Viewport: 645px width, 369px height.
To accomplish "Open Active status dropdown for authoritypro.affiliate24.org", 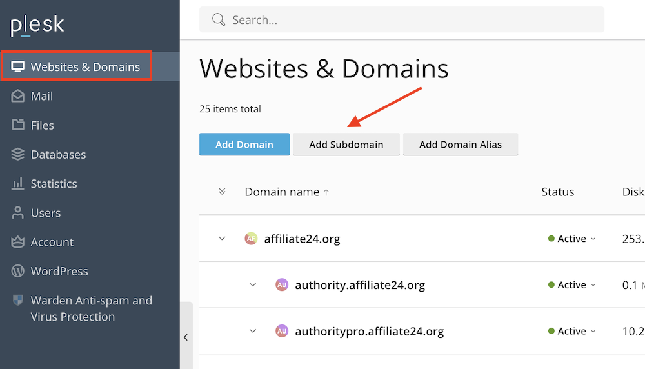I will (571, 331).
